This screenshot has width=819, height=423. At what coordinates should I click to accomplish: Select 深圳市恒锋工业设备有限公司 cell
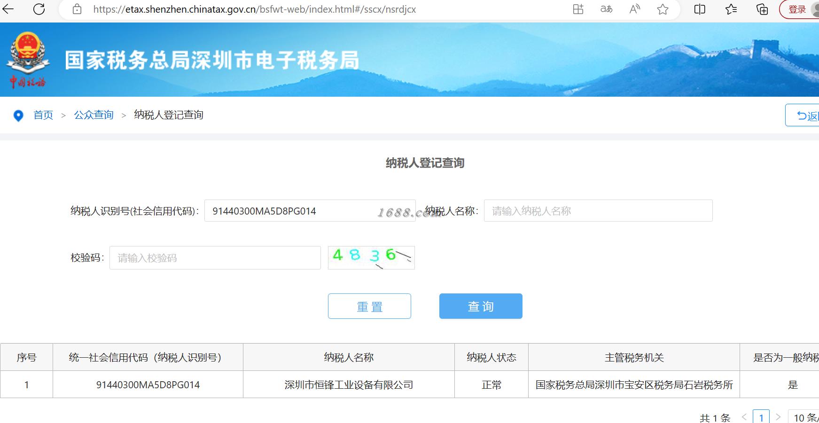[349, 385]
